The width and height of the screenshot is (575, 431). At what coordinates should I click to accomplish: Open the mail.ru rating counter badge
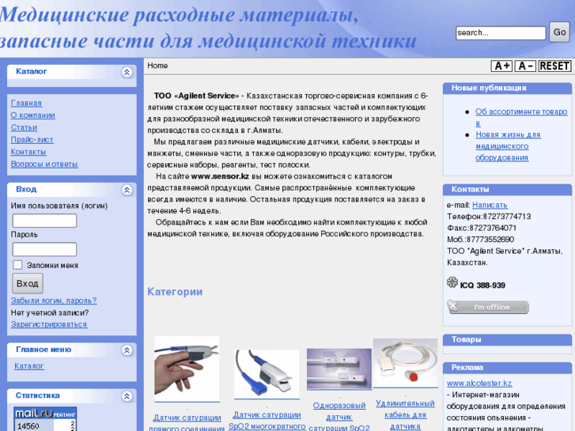coord(45,419)
